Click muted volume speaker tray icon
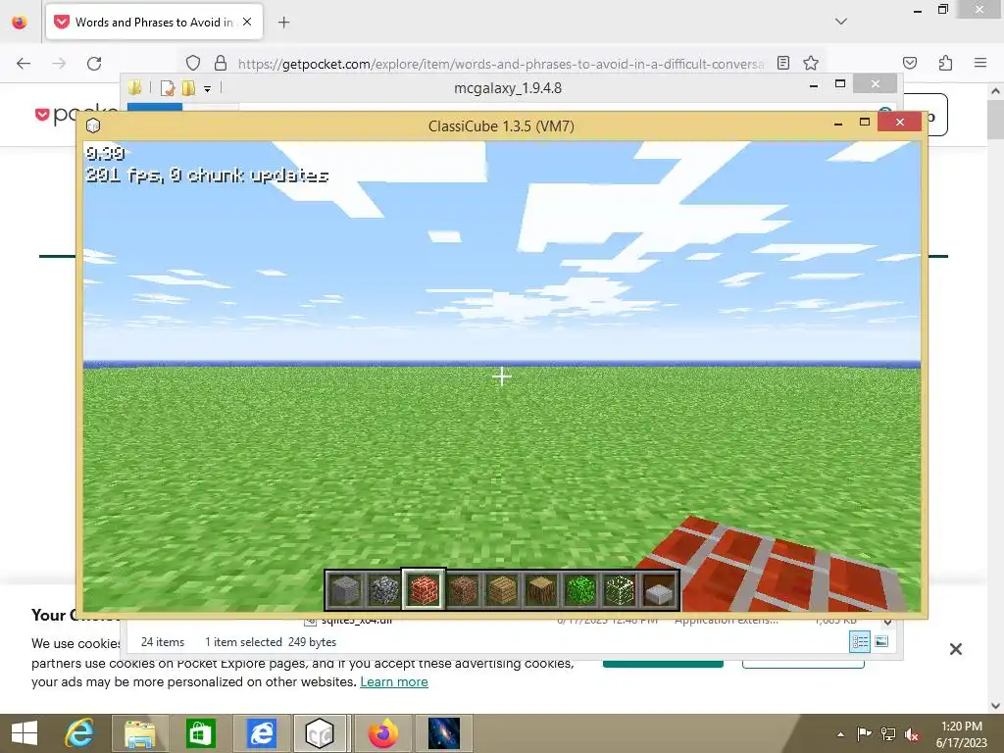1004x753 pixels. pos(912,734)
